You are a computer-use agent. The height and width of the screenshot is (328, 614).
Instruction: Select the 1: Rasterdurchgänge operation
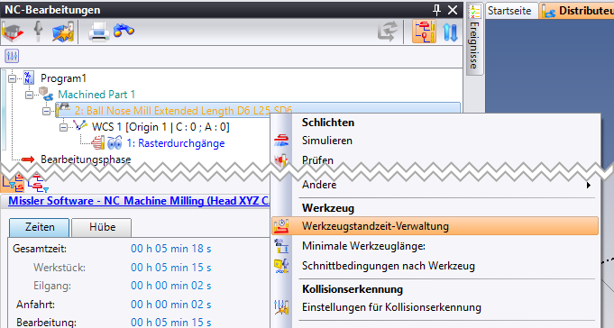tap(176, 143)
